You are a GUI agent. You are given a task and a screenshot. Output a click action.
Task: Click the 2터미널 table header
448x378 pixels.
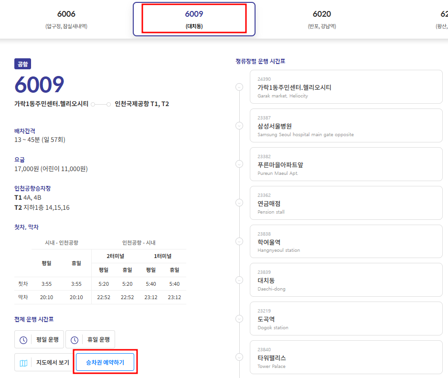coord(116,256)
